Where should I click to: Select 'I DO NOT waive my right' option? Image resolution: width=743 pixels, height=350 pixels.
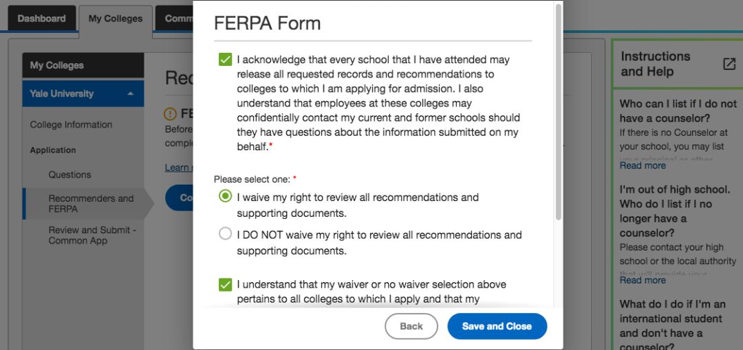tap(225, 233)
